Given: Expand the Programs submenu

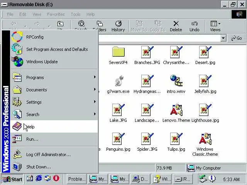Looking at the screenshot, I should tap(54, 77).
